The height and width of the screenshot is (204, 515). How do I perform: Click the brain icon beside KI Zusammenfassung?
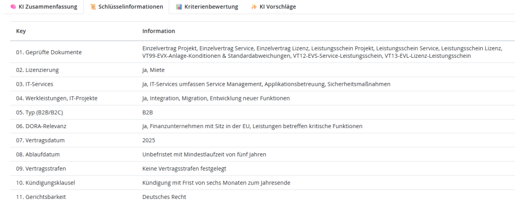coord(14,7)
